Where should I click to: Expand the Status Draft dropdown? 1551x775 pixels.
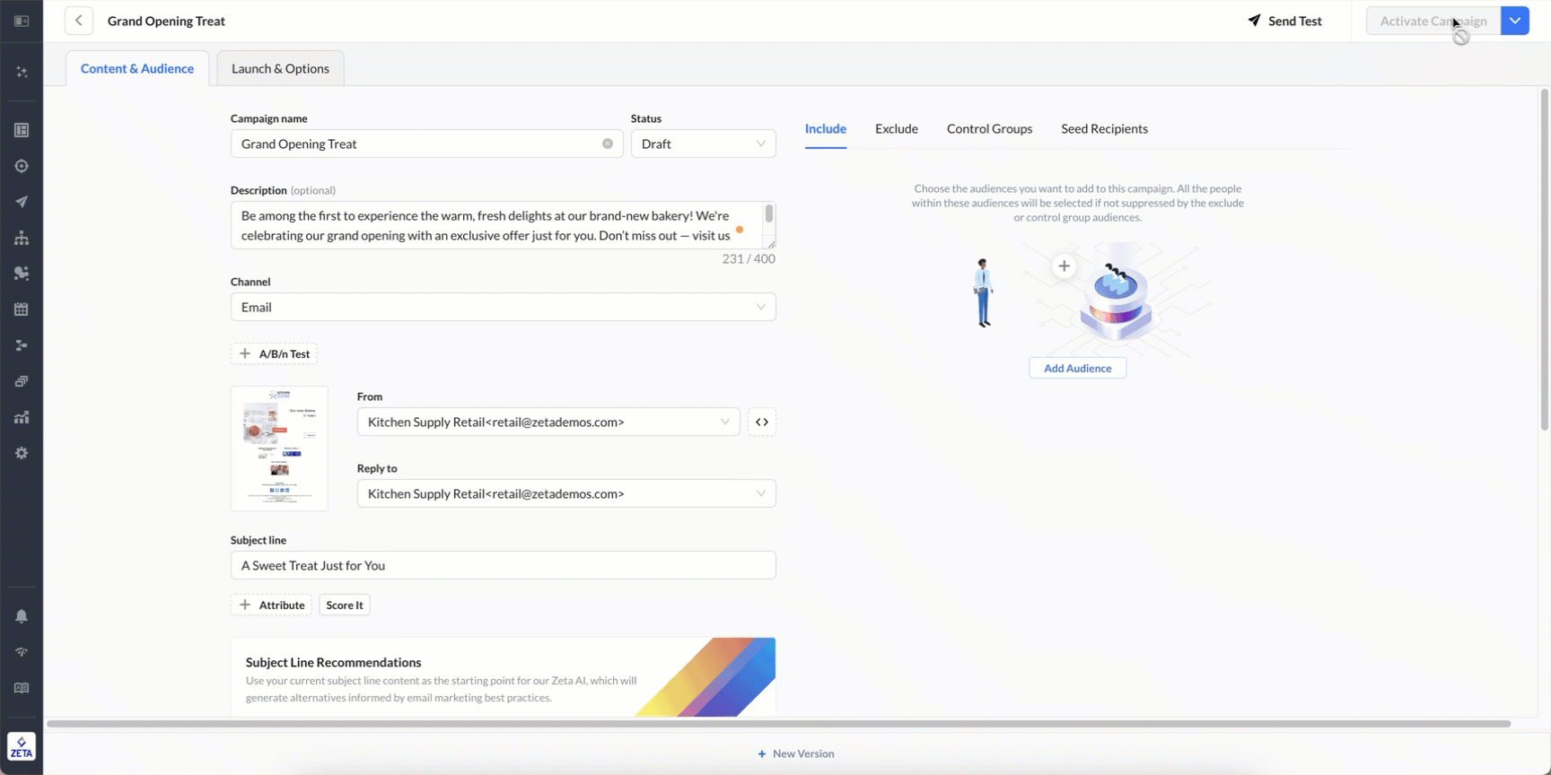click(703, 144)
